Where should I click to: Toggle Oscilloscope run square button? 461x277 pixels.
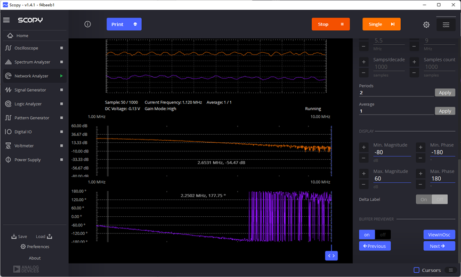[x=61, y=48]
